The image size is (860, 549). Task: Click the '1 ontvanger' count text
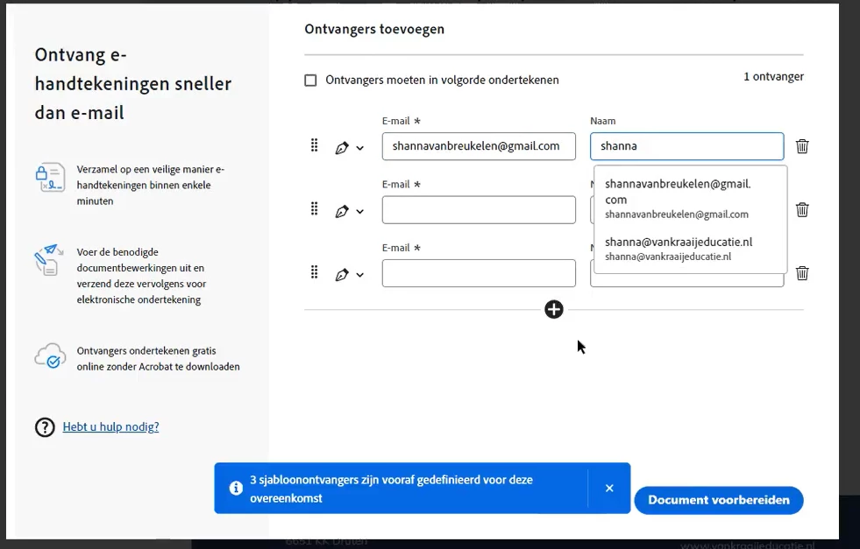pyautogui.click(x=773, y=77)
